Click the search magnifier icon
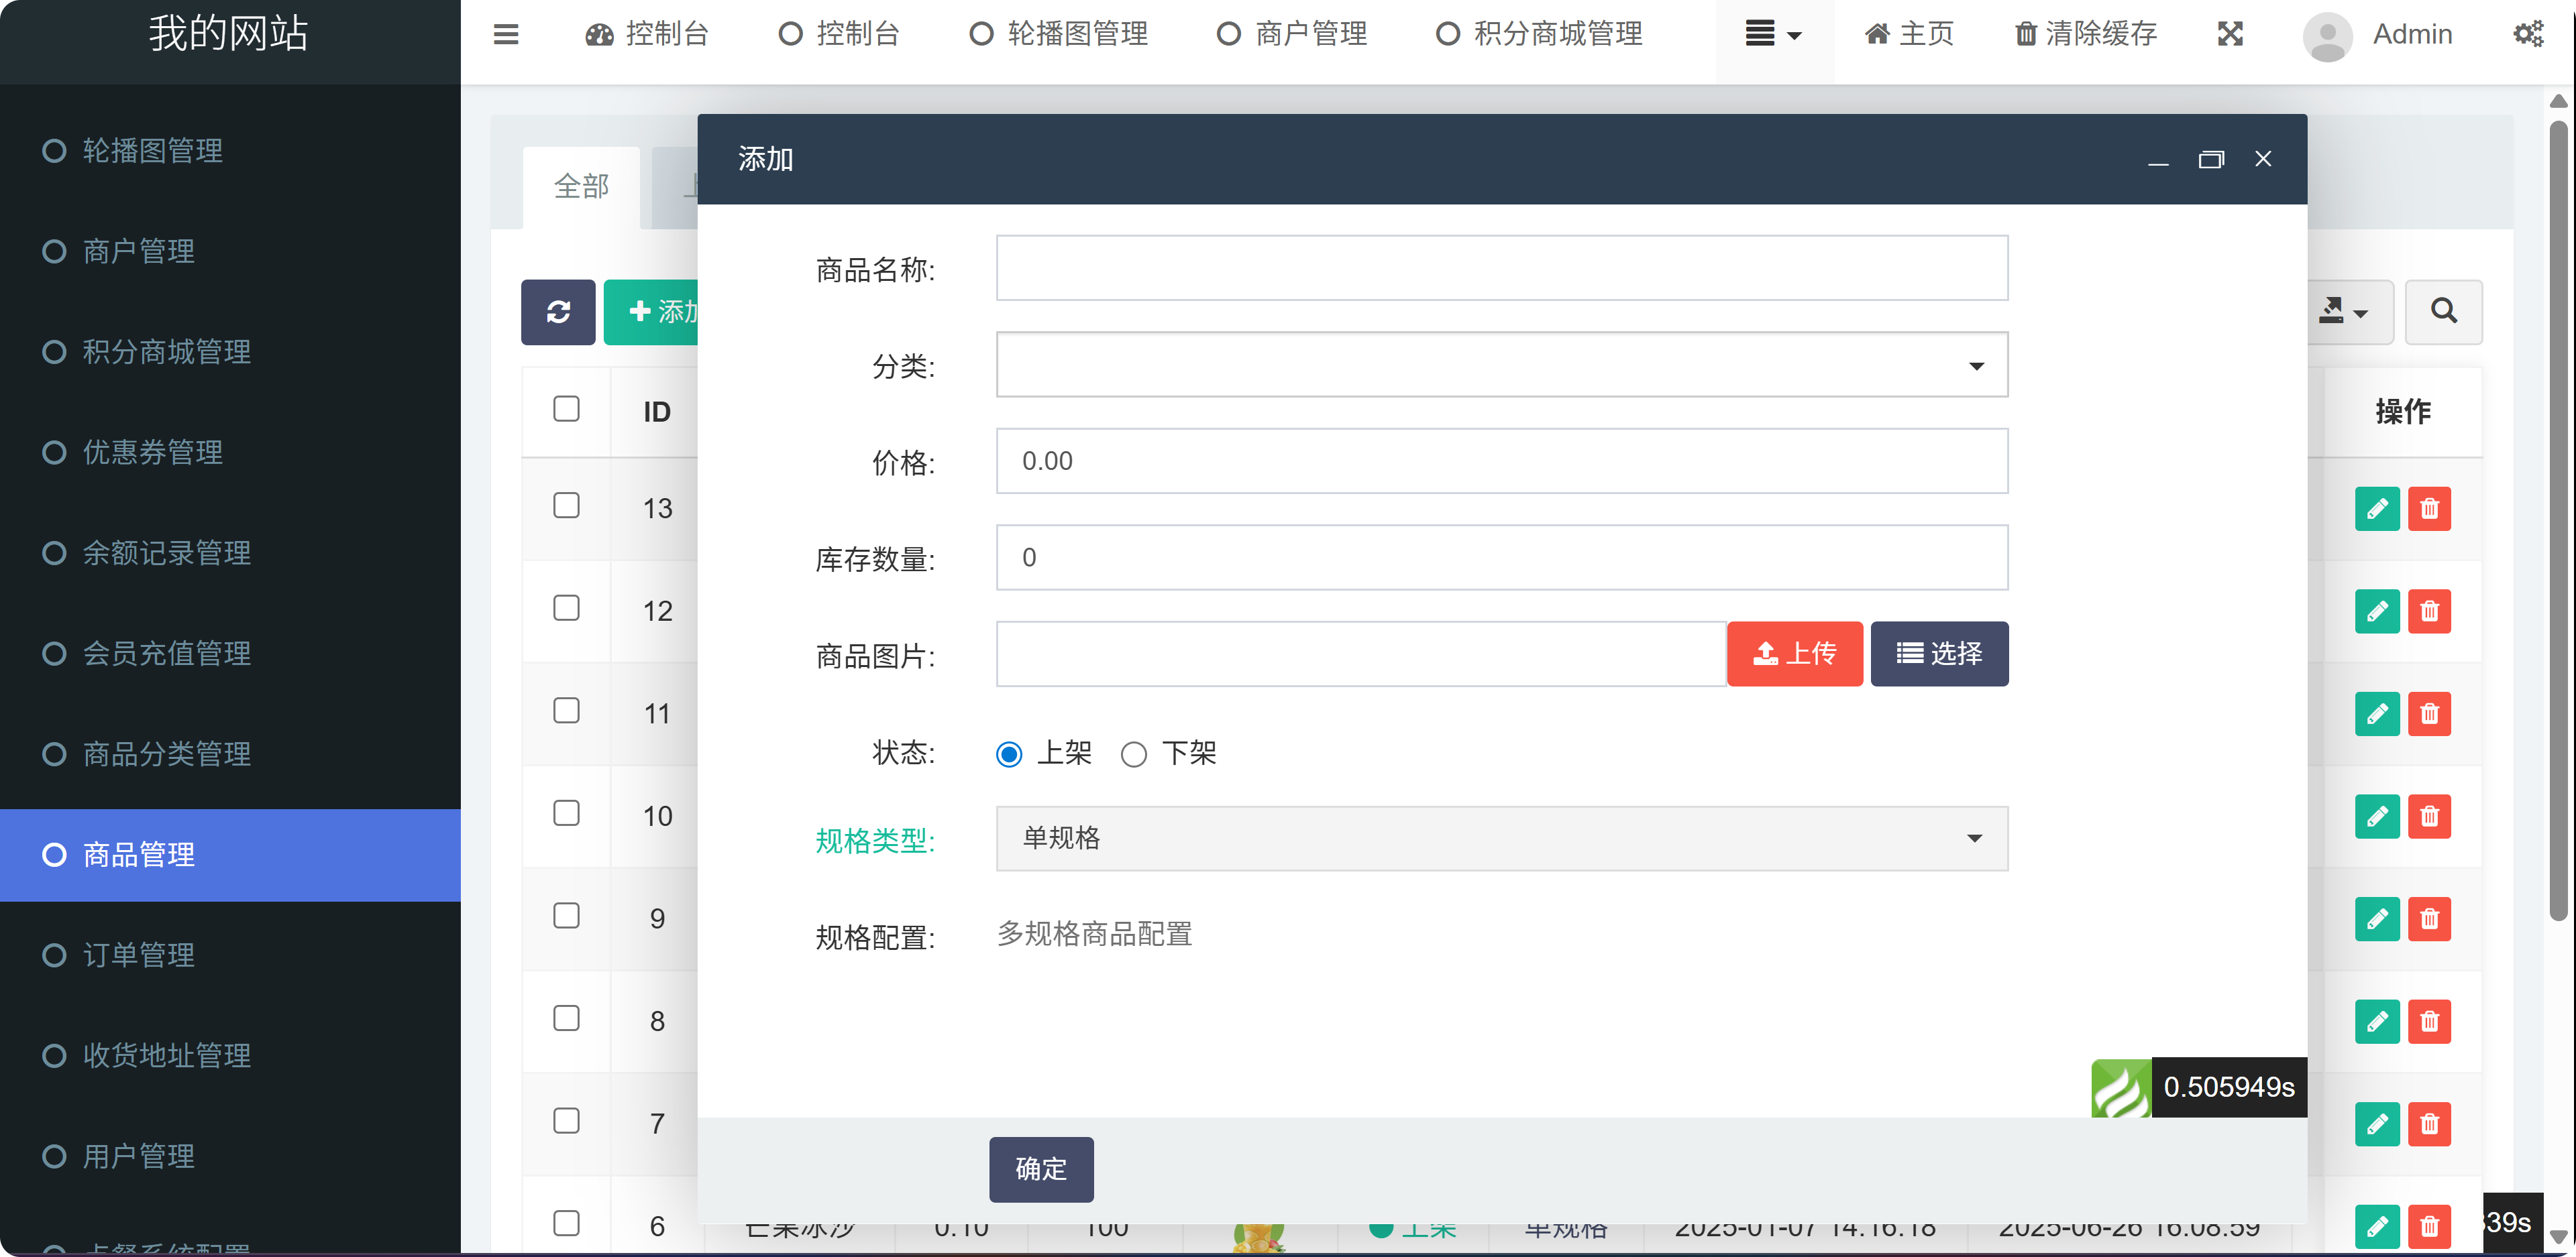The image size is (2576, 1257). tap(2443, 312)
